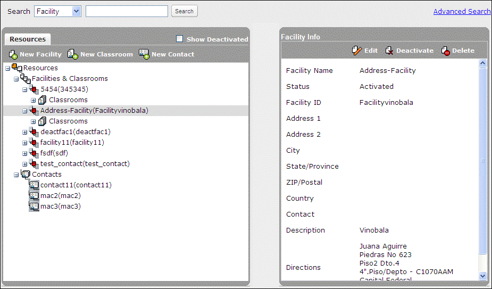Click the New Contact icon

click(x=144, y=54)
